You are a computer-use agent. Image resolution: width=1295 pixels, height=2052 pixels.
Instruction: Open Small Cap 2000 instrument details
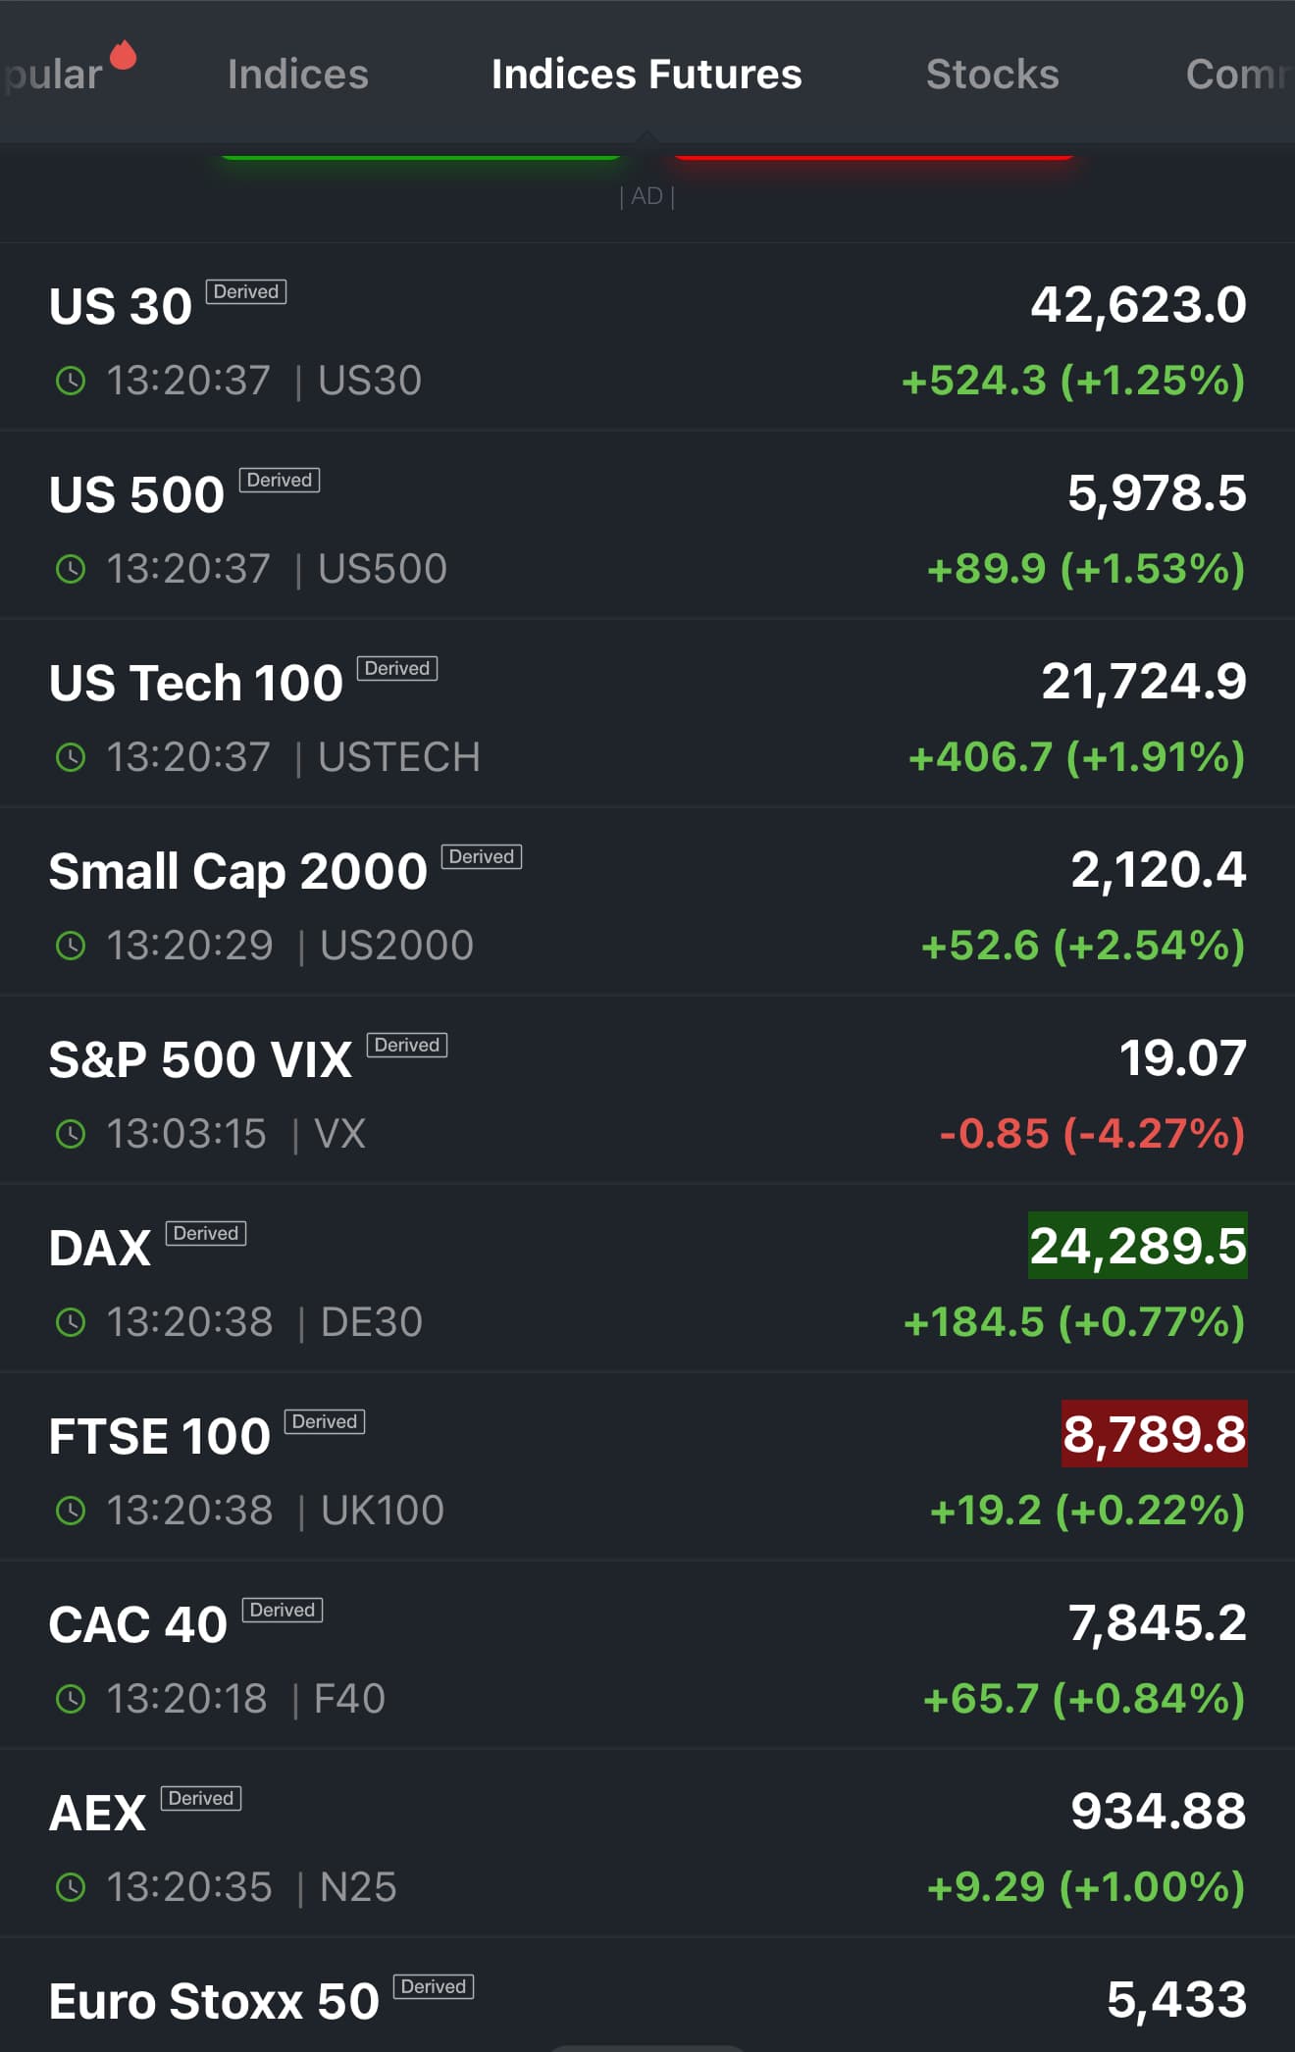(238, 871)
